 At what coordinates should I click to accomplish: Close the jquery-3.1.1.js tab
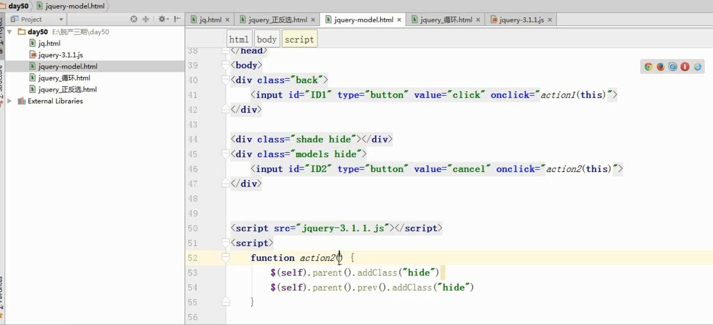pos(550,20)
